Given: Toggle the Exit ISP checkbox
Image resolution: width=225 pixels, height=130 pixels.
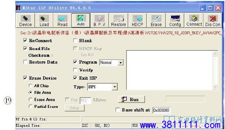Looking at the screenshot, I should coord(75,78).
